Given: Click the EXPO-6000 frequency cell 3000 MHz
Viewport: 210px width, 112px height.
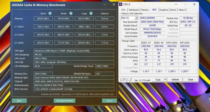Looking at the screenshot, I should (172, 46).
